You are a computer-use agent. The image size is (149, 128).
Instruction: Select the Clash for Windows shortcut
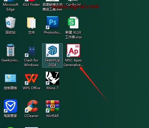click(x=30, y=51)
